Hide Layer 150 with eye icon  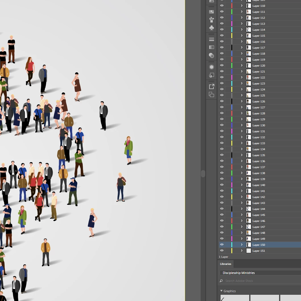(x=222, y=244)
